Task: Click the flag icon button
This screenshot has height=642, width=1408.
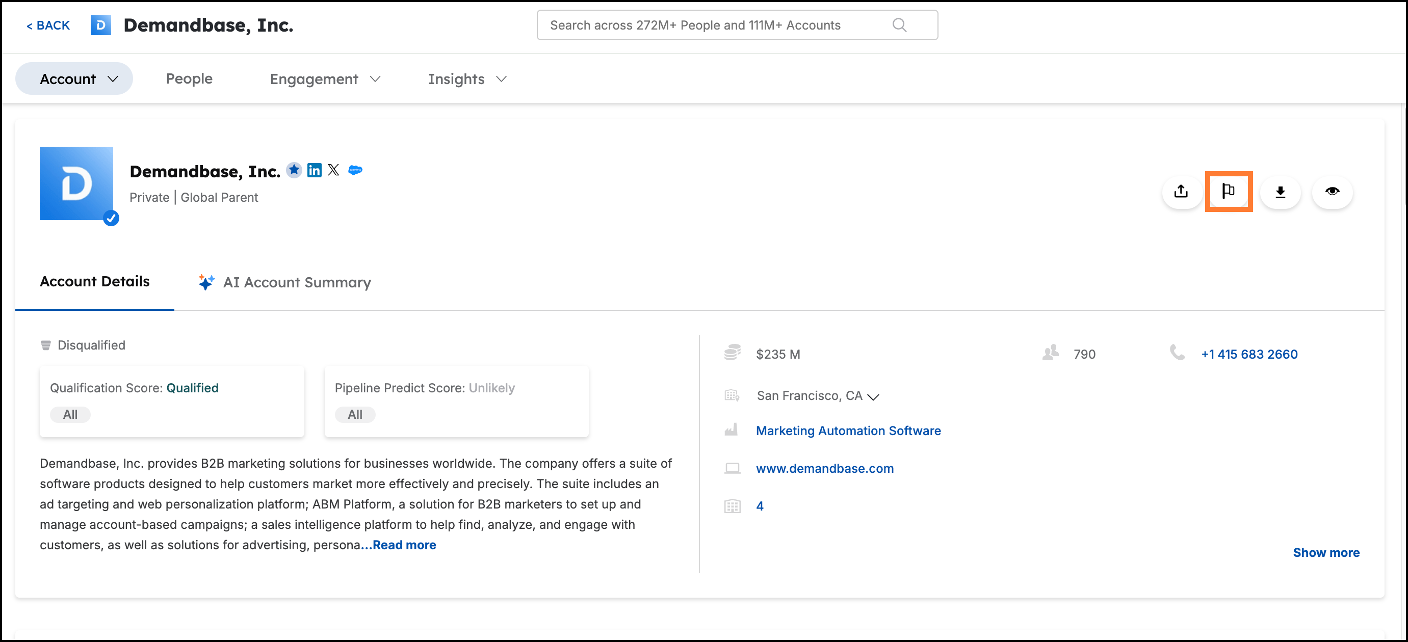Action: click(x=1229, y=192)
